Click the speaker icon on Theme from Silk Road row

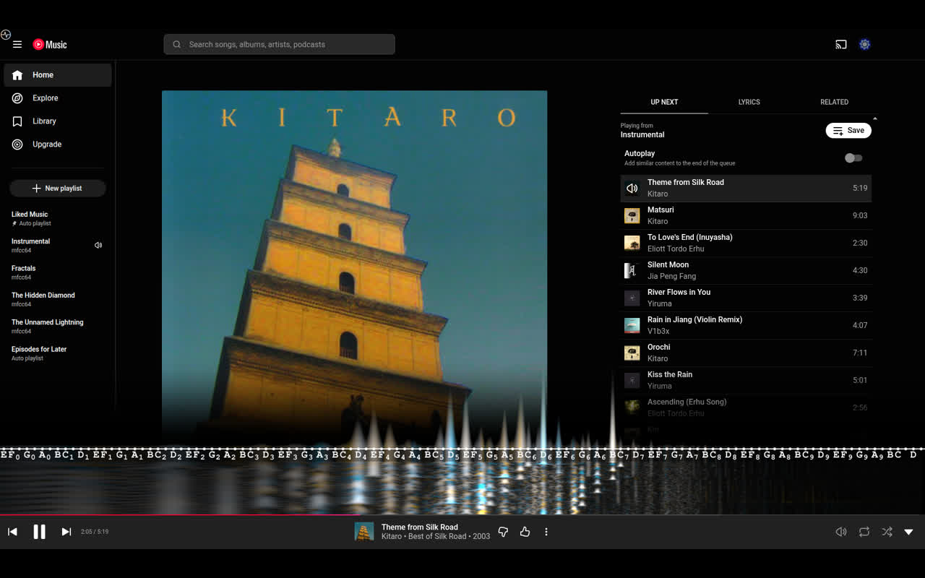click(x=632, y=188)
